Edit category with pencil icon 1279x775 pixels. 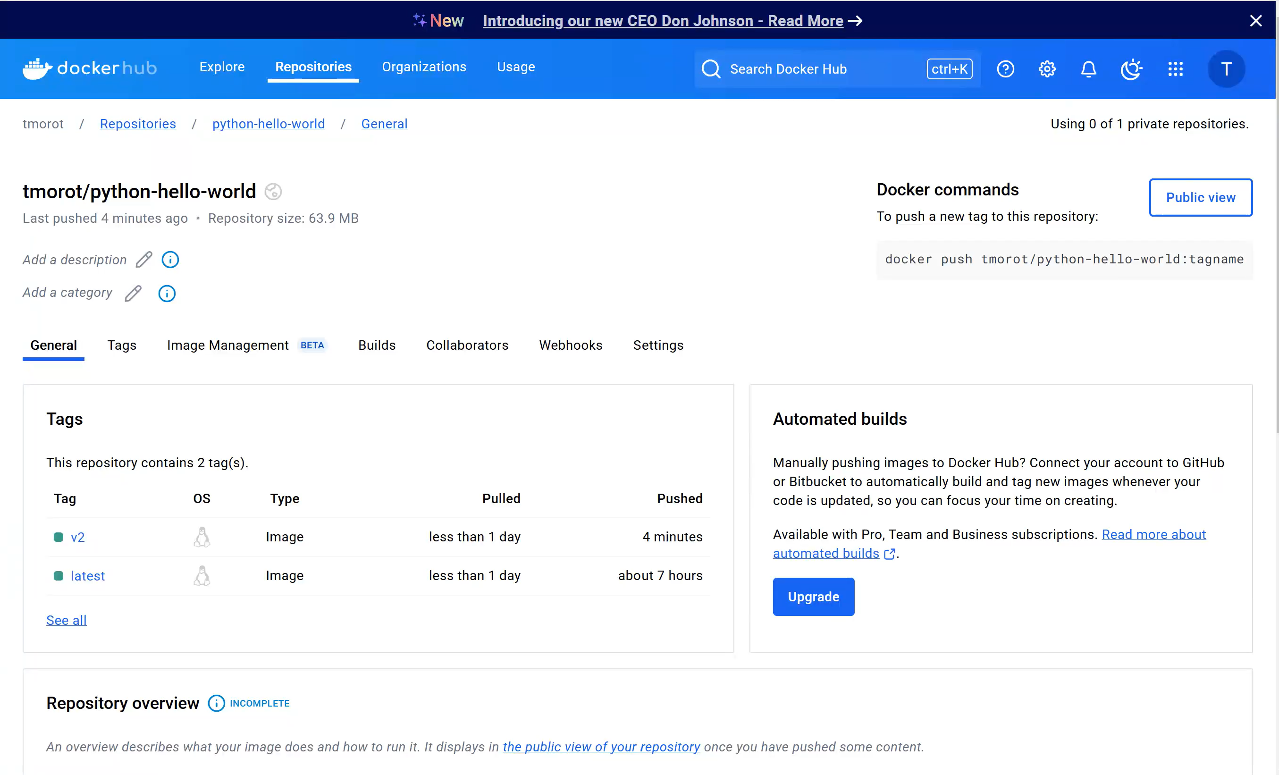tap(133, 293)
